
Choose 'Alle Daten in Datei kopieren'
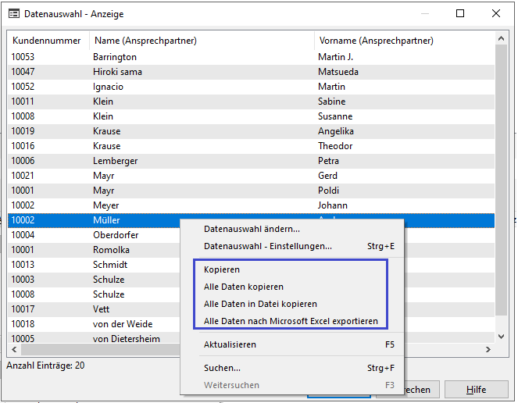[x=260, y=304]
